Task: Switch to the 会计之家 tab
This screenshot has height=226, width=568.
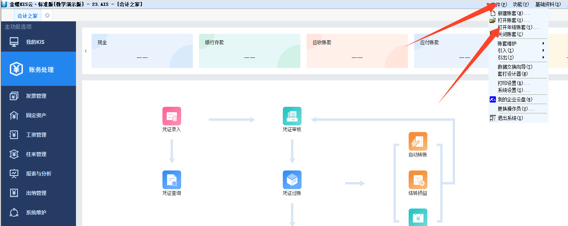Action: pyautogui.click(x=28, y=16)
